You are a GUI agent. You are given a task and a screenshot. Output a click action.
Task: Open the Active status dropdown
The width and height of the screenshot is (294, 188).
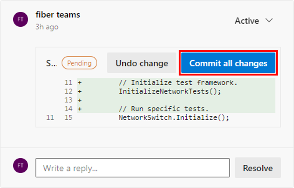click(x=254, y=21)
